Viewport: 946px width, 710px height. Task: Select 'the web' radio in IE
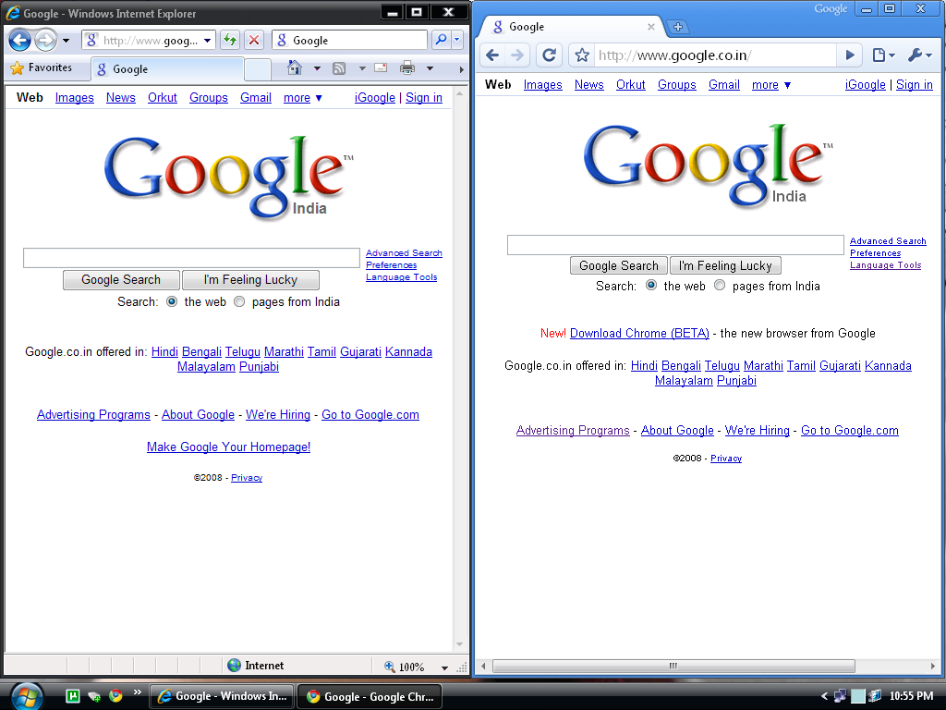(172, 301)
